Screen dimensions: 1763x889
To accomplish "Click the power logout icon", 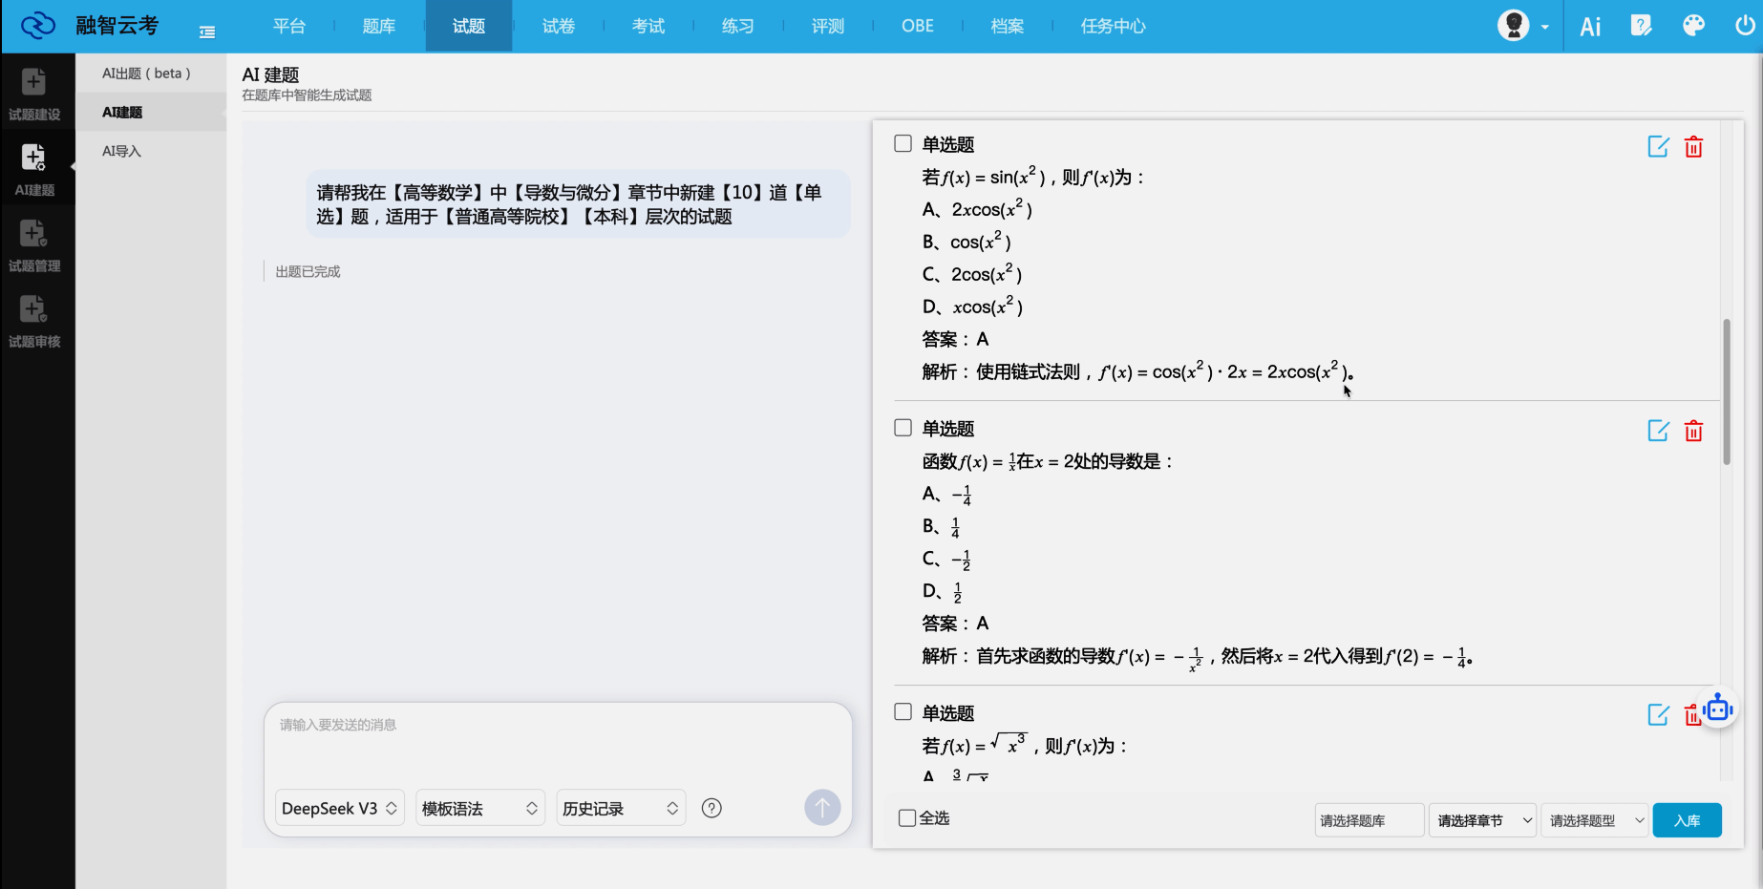I will [1744, 26].
